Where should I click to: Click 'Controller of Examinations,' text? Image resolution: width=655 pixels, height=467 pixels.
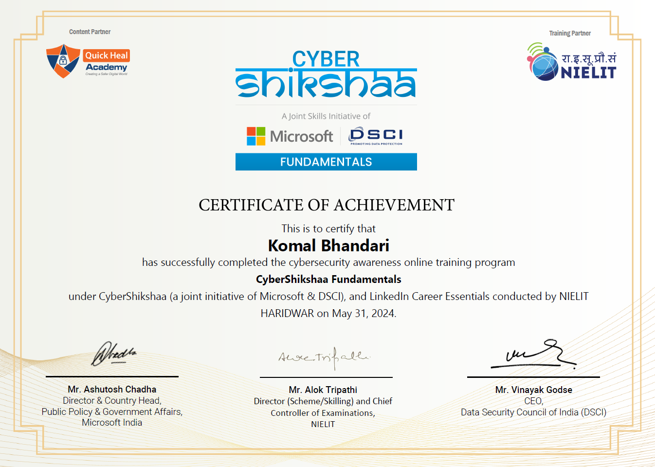[x=323, y=413]
